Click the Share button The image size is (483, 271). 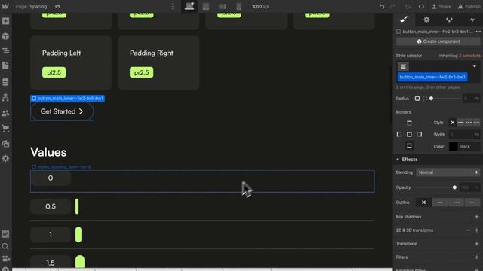[441, 7]
